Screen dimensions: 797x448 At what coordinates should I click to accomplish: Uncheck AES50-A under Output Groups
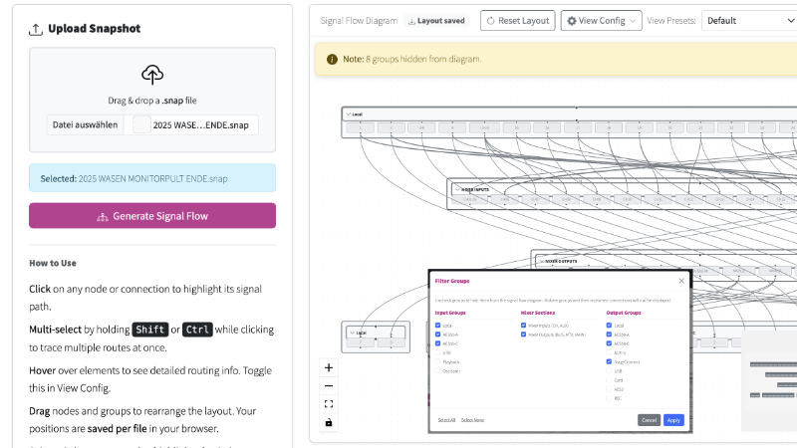pos(609,335)
